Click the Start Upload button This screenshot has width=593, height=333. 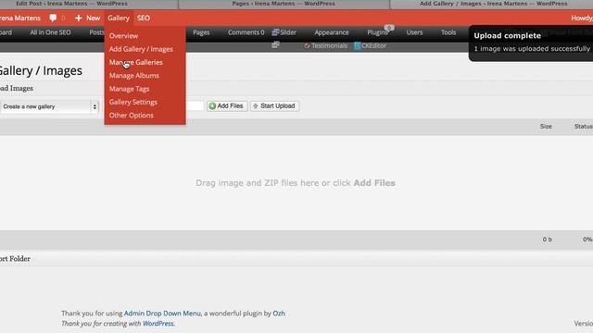pos(275,106)
